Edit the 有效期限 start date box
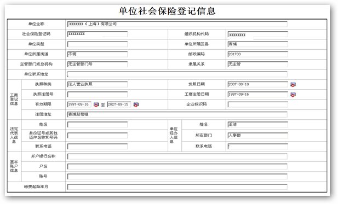Screen dimensions: 338x204 click(79, 104)
